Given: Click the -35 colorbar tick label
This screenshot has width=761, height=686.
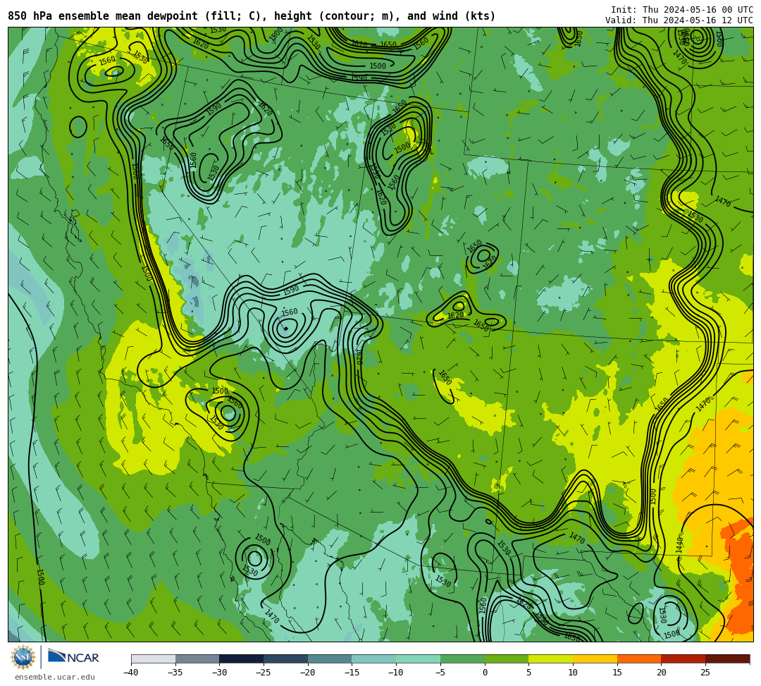Looking at the screenshot, I should (175, 673).
